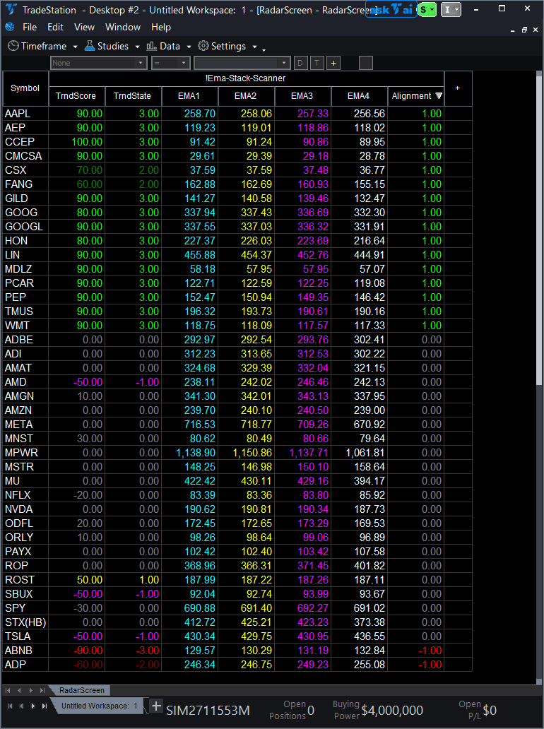Add a new workspace with plus button
Screen dimensions: 544x729
pos(156,706)
